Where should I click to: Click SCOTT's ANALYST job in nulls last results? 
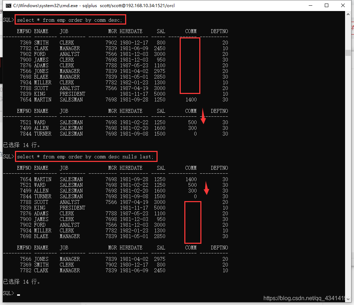pyautogui.click(x=70, y=202)
